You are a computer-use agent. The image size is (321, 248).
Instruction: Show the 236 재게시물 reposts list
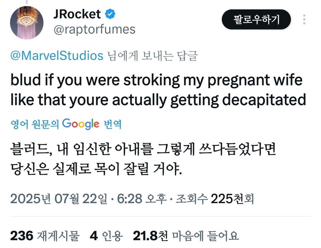click(x=45, y=236)
